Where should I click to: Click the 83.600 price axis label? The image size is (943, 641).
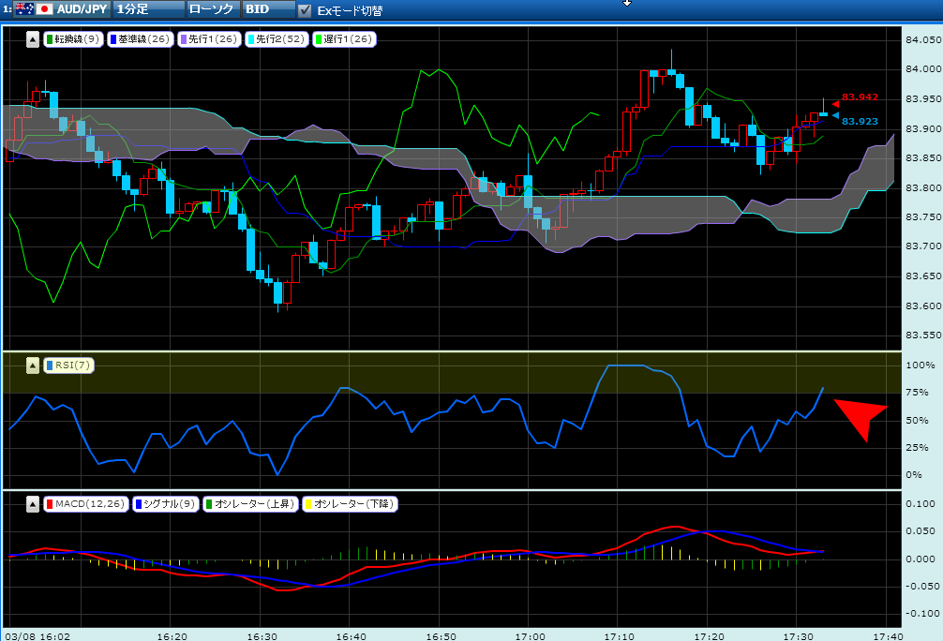click(922, 306)
